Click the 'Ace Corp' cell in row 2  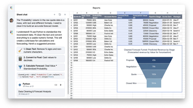tap(111, 20)
